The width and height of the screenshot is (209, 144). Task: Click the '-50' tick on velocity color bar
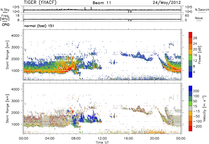(x=197, y=116)
